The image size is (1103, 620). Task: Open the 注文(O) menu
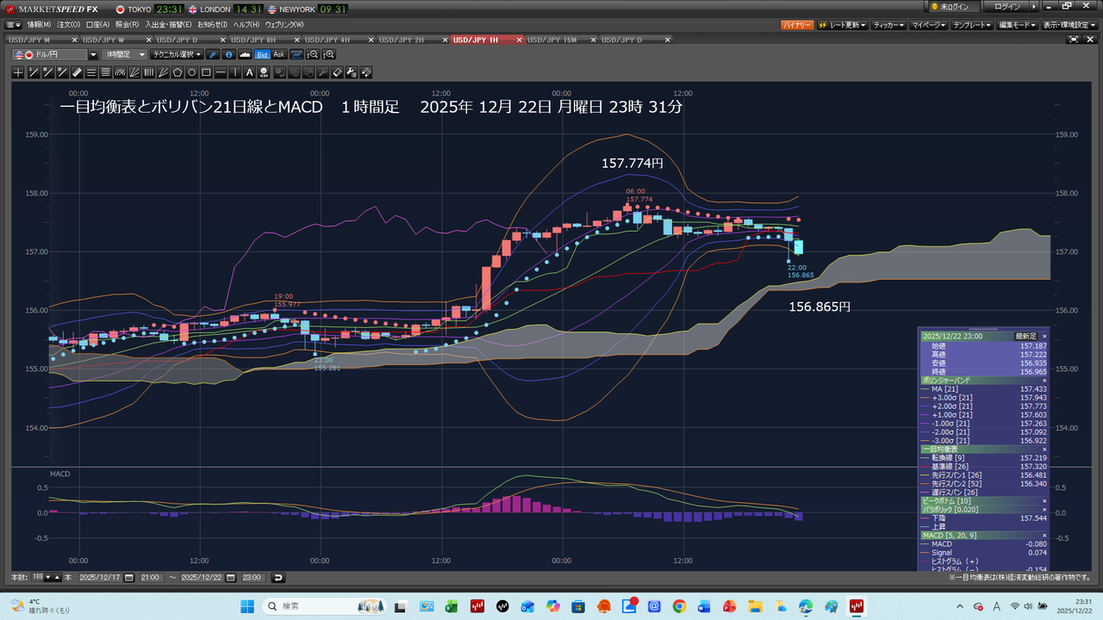point(69,25)
